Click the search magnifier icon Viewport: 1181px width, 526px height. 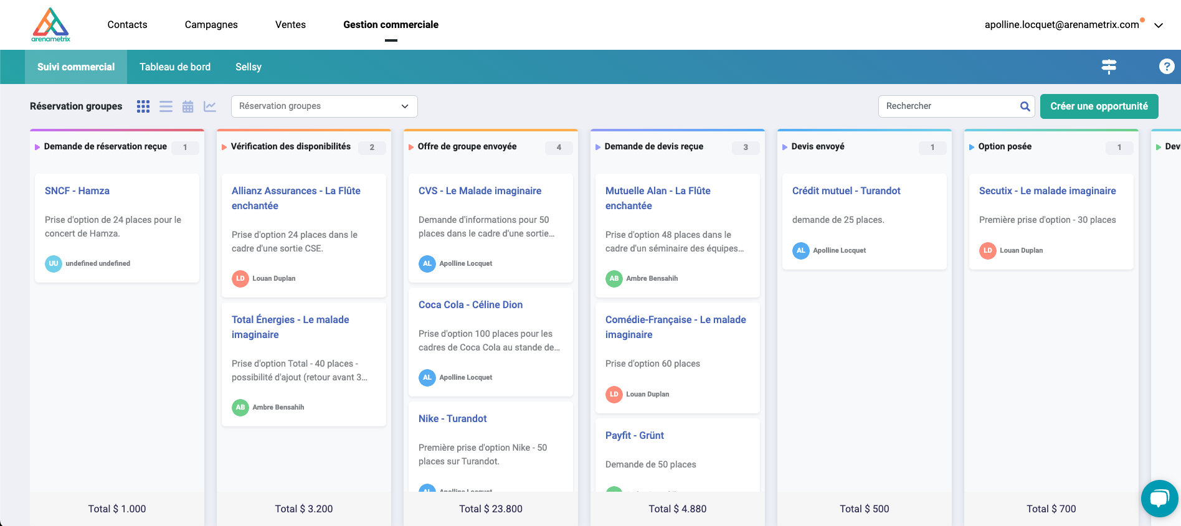[x=1025, y=106]
